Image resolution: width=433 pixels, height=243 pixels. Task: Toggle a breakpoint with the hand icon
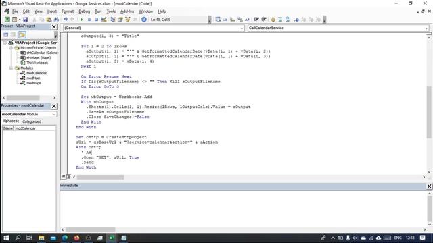(273, 20)
